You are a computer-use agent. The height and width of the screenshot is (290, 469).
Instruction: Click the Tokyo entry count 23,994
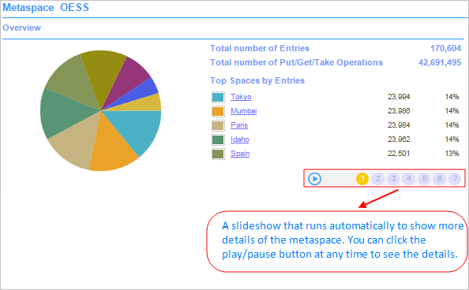[x=399, y=97]
